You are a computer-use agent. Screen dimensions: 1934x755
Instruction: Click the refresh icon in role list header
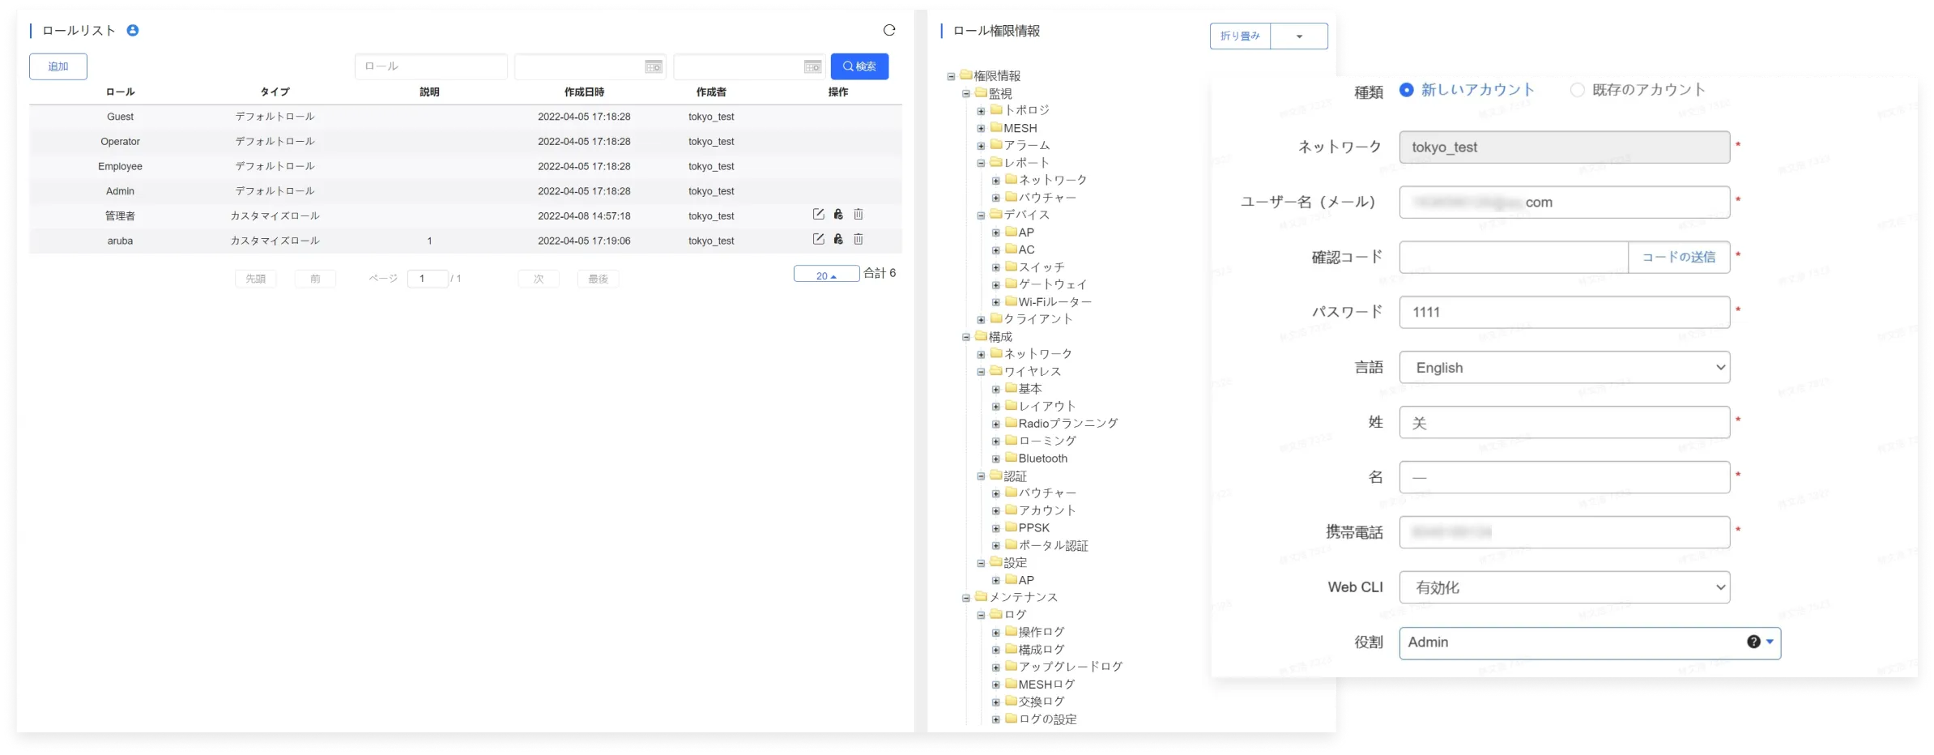coord(888,31)
